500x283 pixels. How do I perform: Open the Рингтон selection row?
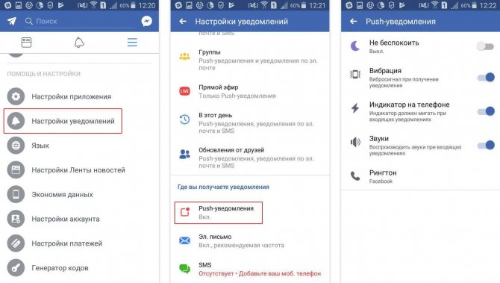[x=420, y=176]
